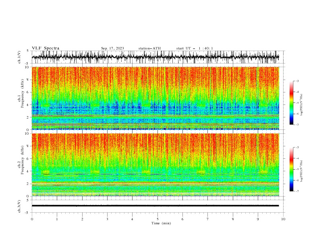This screenshot has height=246, width=319.
Task: Click the "10" tick on the time axis
Action: tap(283, 219)
